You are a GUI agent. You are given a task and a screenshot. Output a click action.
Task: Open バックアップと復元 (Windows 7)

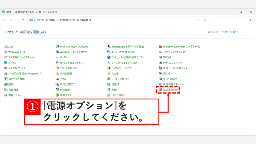25,73
